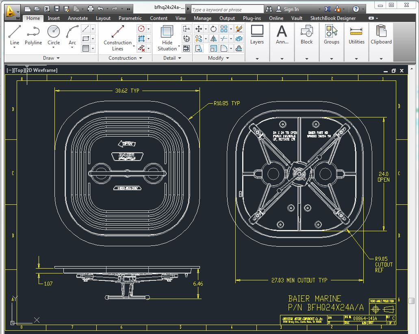Open the Layers panel dropdown
419x334 pixels.
click(257, 59)
